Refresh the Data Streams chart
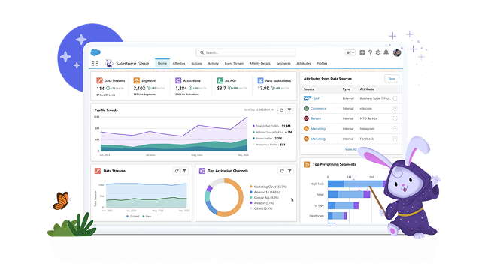Image resolution: width=497 pixels, height=279 pixels. 177,171
